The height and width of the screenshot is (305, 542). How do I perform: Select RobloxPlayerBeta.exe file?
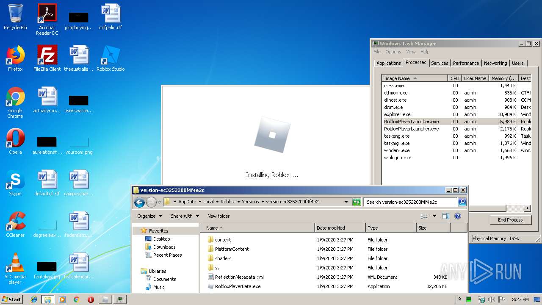(238, 286)
